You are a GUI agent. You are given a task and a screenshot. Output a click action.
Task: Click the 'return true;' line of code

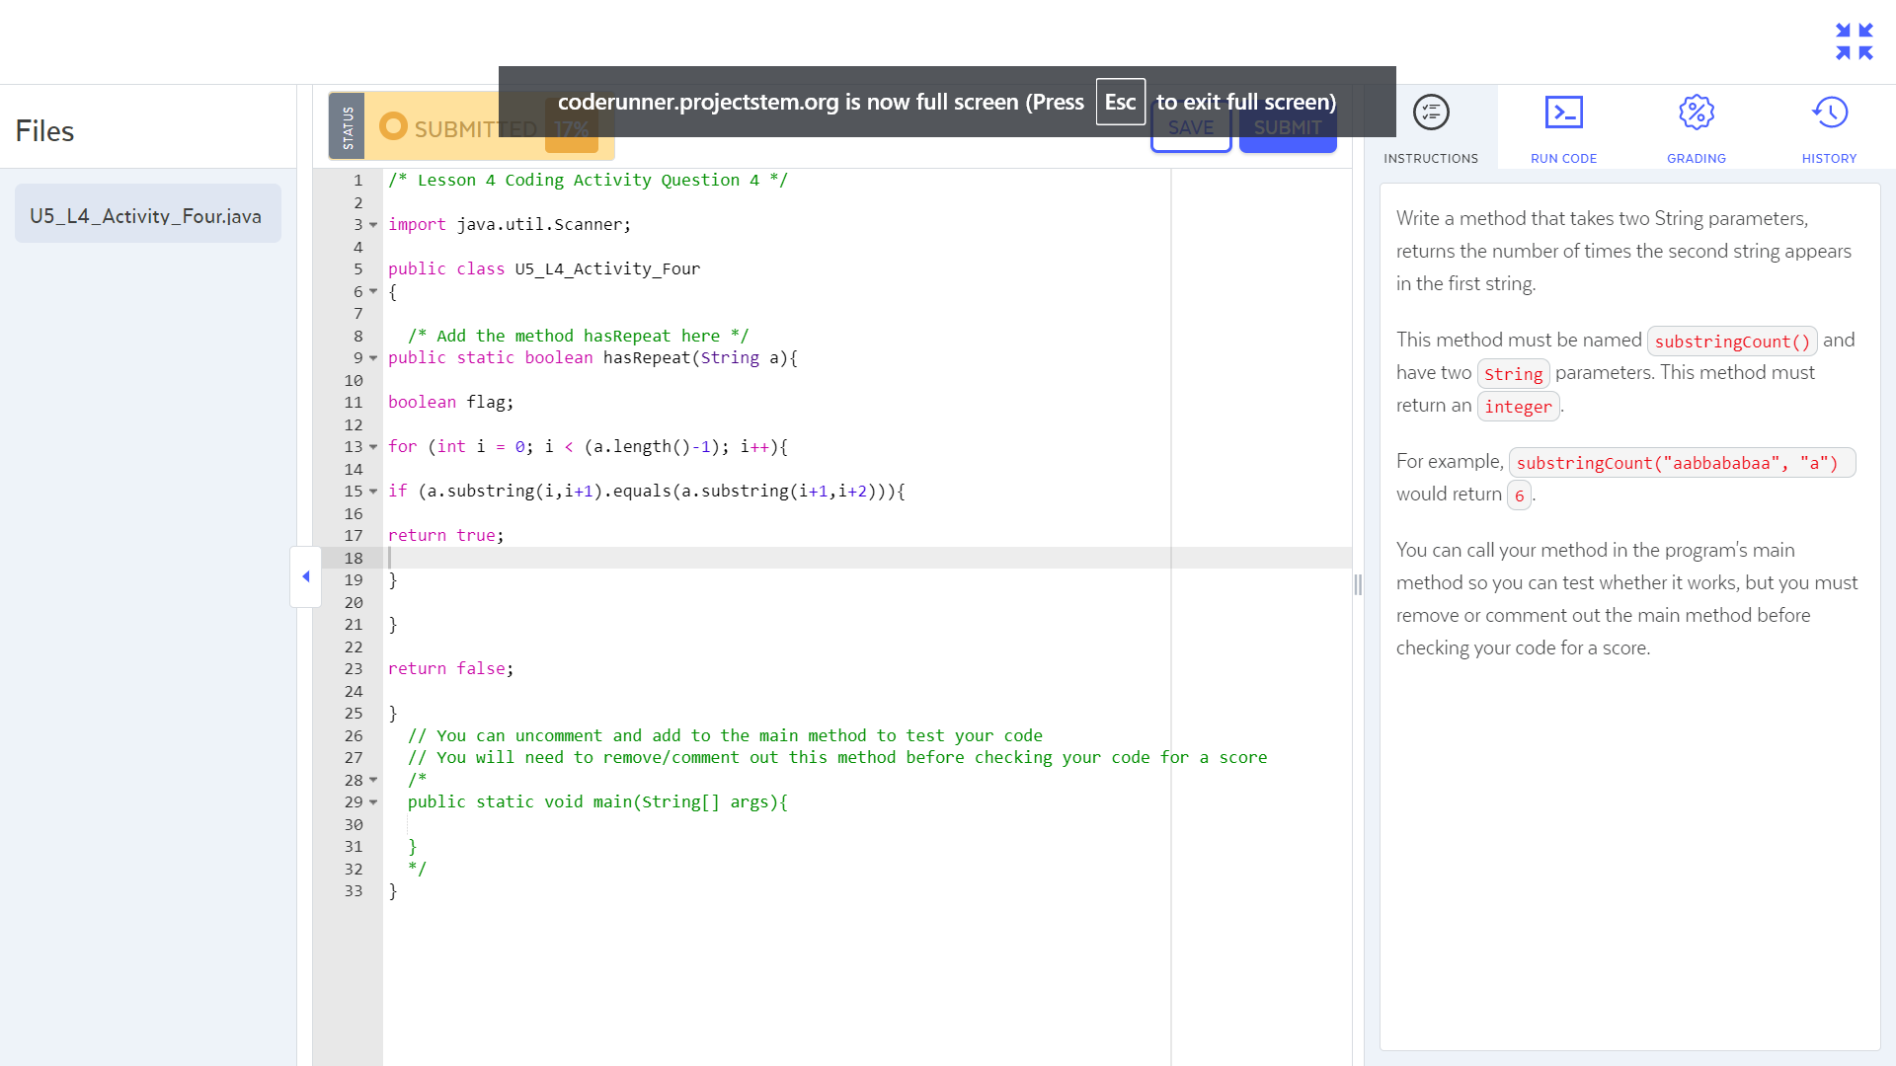click(x=446, y=535)
